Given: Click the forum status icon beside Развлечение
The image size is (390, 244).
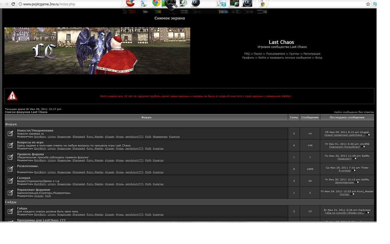Looking at the screenshot, I should (10, 169).
